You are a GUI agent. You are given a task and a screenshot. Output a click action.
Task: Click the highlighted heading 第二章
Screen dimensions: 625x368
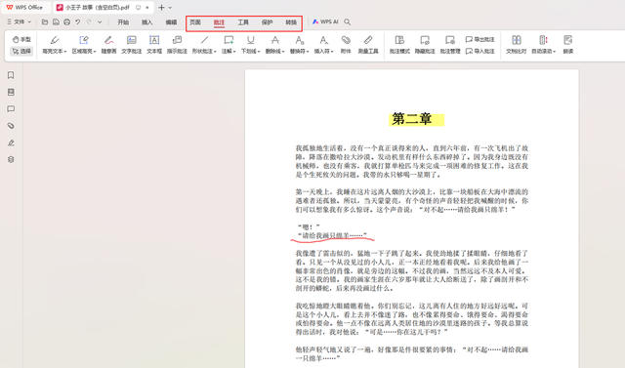tap(412, 119)
